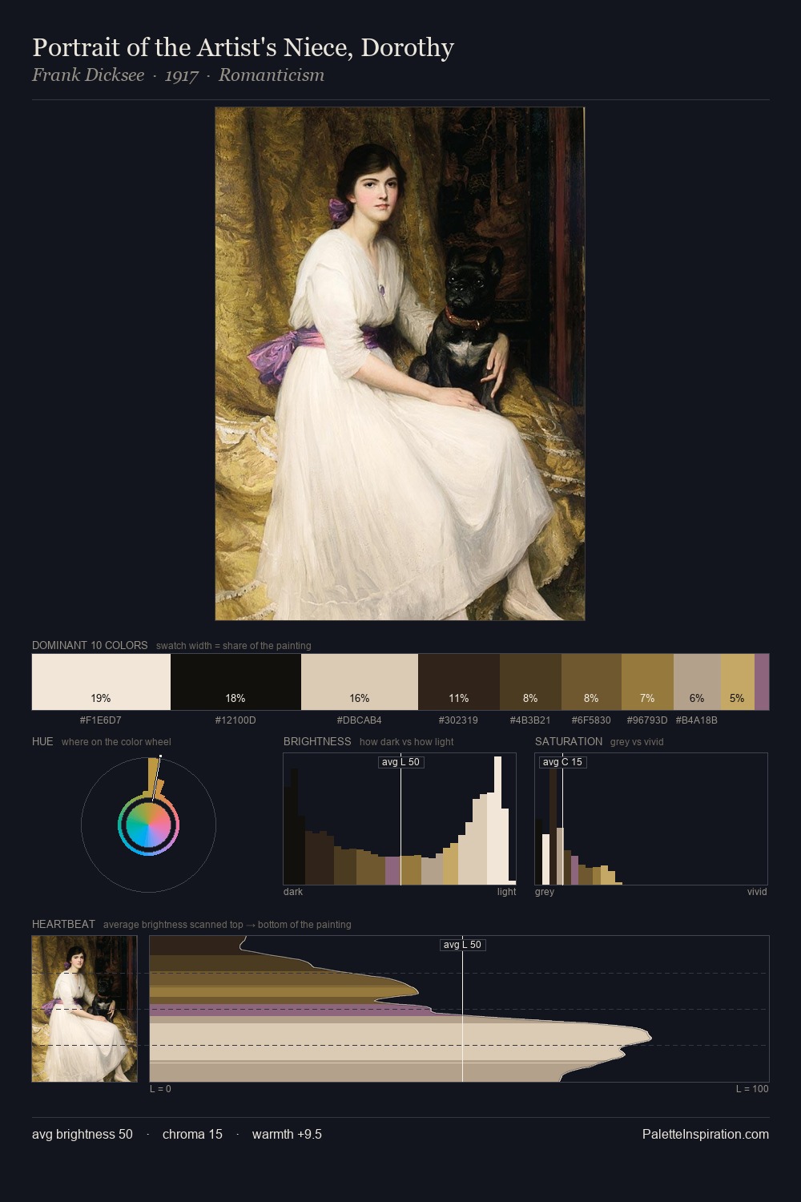Viewport: 801px width, 1202px height.
Task: Click the #12100D hex code label
Action: [x=235, y=720]
